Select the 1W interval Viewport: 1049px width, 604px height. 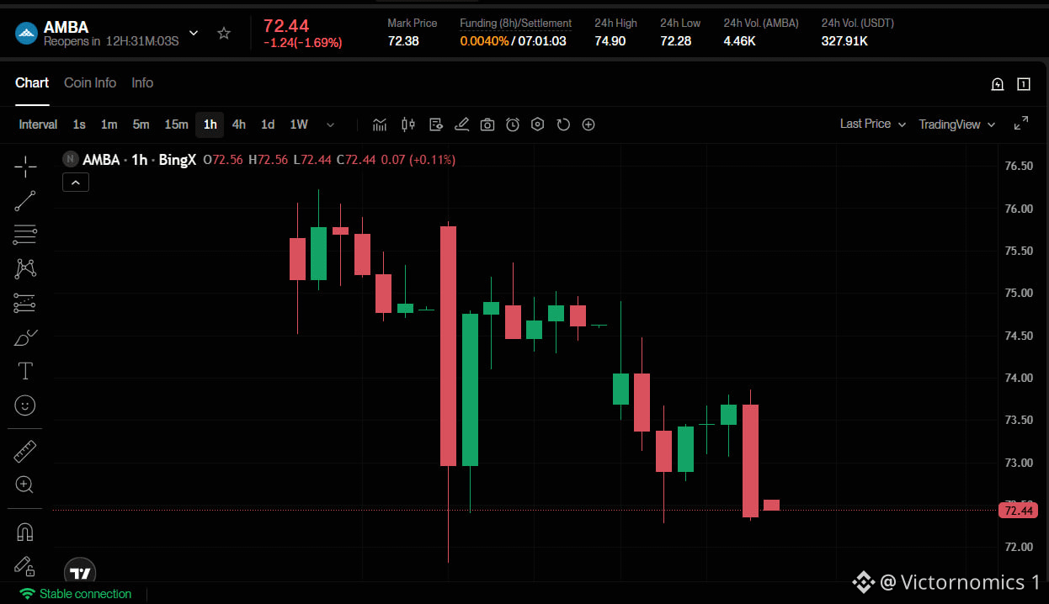[x=299, y=125]
